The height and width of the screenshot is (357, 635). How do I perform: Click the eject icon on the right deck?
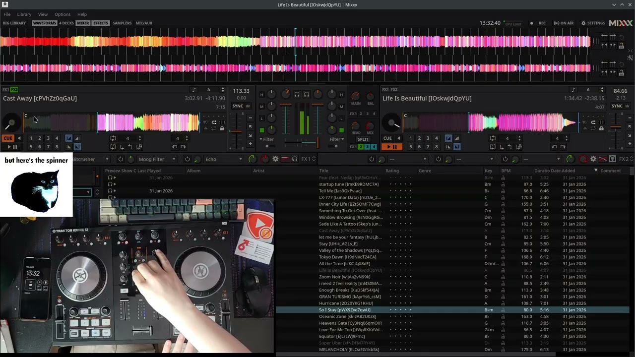tap(585, 128)
